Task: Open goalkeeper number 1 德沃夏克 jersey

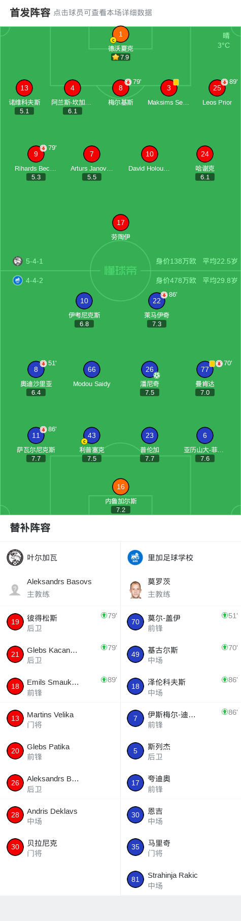Action: click(121, 34)
